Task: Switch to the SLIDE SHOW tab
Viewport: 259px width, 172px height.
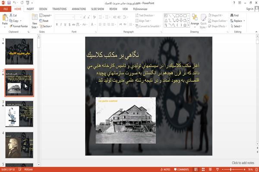Action: coord(98,9)
